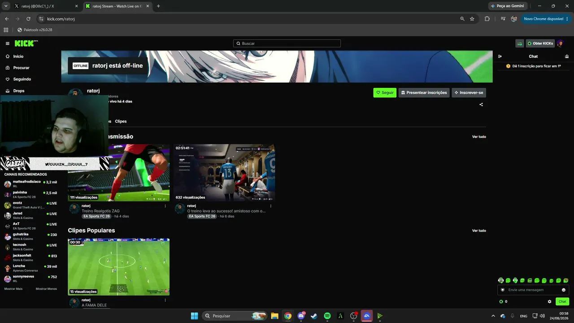
Task: Open recommended channel Lonche
Action: point(30,268)
